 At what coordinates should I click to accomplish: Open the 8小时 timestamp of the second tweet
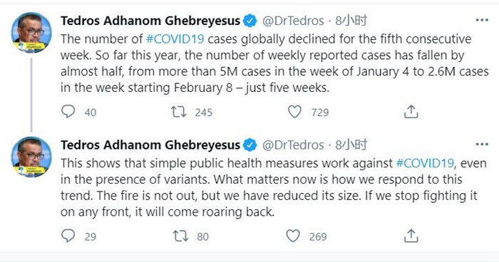coord(351,145)
